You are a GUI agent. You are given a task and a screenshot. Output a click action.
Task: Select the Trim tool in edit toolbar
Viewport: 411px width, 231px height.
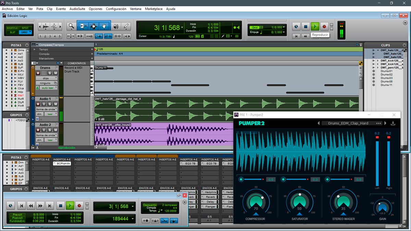click(83, 26)
